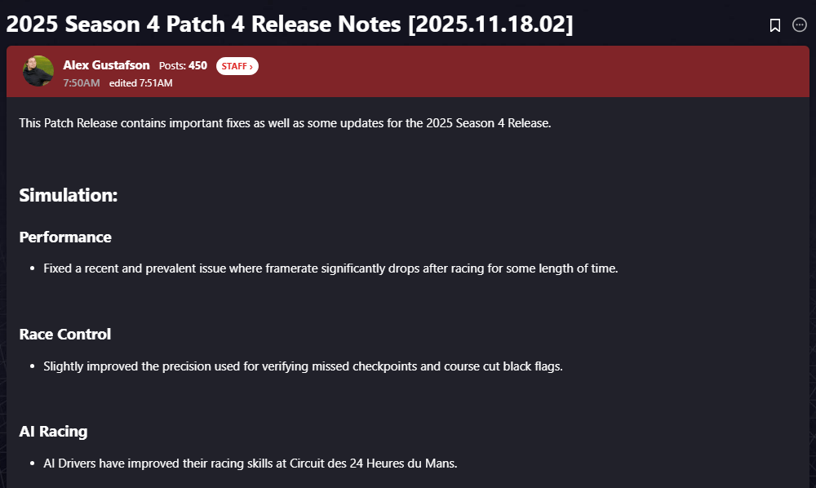Bookmark this patch release notes thread
Viewport: 816px width, 488px height.
tap(774, 25)
